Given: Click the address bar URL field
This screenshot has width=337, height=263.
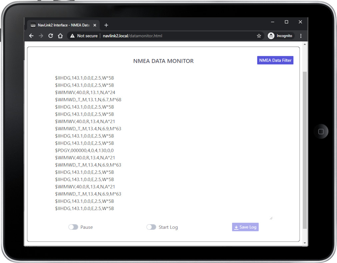Looking at the screenshot, I should click(x=167, y=36).
